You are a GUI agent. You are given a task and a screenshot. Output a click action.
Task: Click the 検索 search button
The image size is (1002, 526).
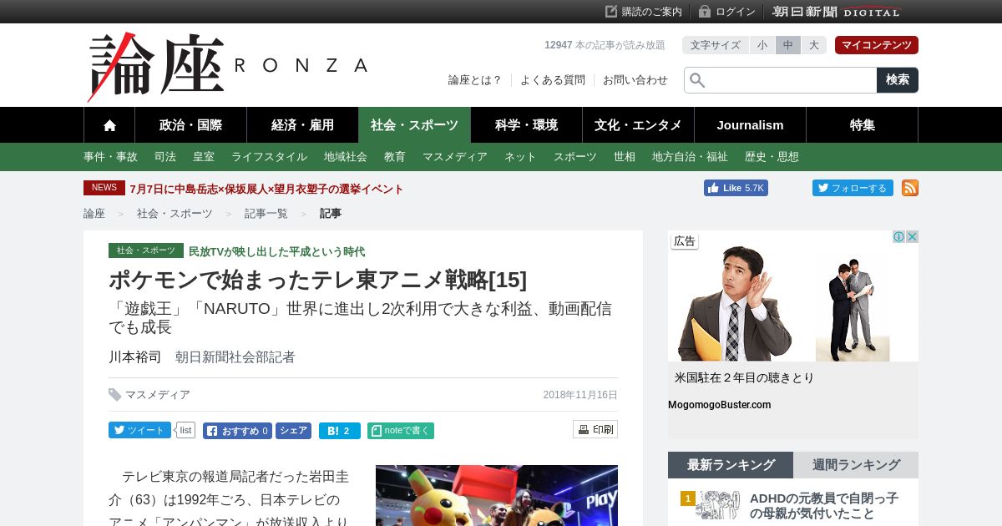coord(898,80)
